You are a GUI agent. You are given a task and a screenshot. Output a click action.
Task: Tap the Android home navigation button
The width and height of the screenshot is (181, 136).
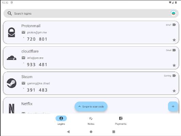tap(91, 132)
